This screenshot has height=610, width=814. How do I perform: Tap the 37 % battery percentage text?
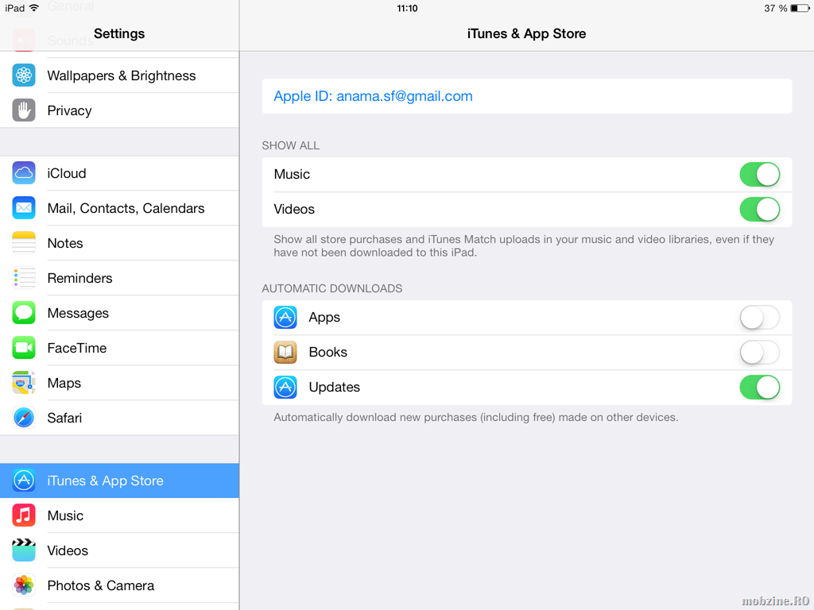click(x=776, y=8)
